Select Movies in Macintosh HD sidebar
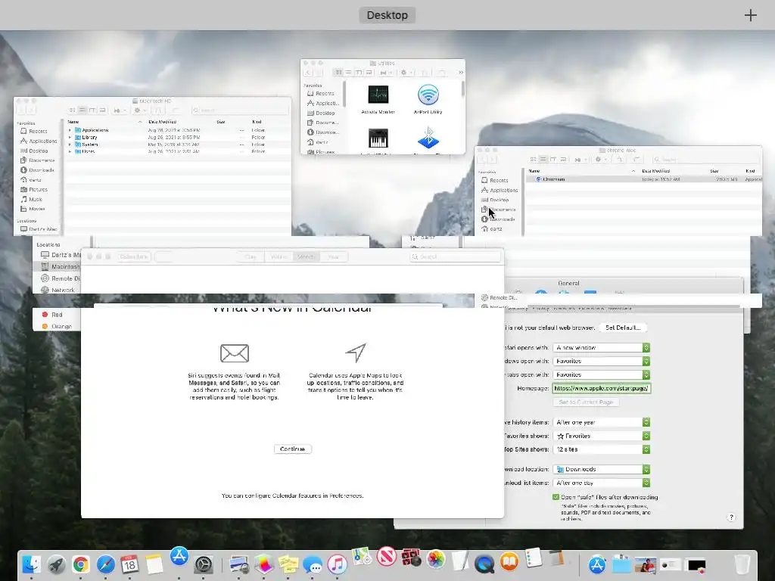This screenshot has height=581, width=775. [33, 209]
